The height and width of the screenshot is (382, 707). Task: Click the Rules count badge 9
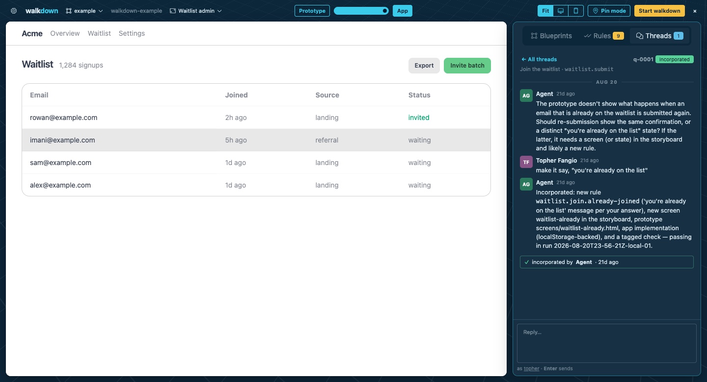(618, 36)
